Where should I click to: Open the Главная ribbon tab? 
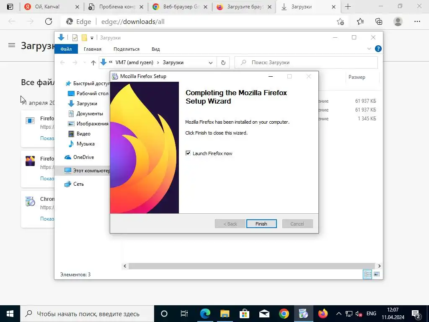point(93,49)
